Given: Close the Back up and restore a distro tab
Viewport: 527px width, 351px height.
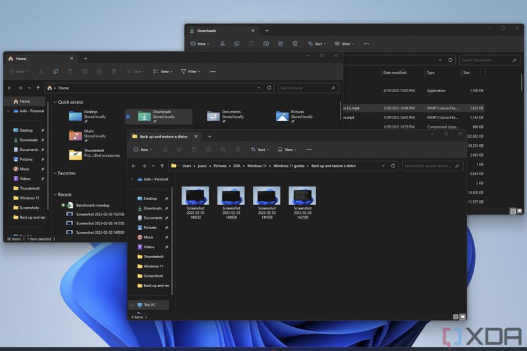Looking at the screenshot, I should coord(196,136).
